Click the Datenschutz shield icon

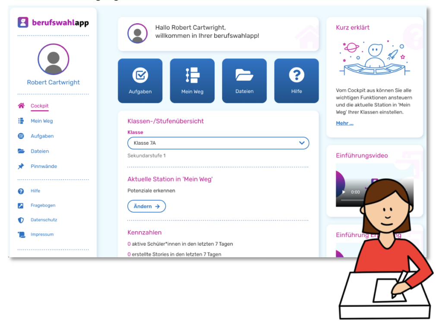(21, 220)
